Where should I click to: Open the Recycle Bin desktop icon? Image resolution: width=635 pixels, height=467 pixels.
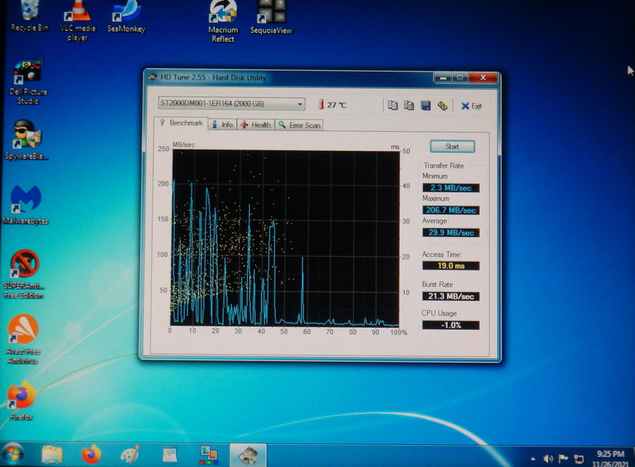(x=29, y=16)
